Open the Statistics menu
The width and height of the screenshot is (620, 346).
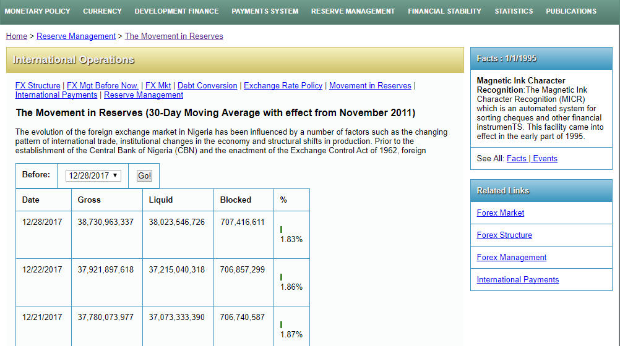pyautogui.click(x=513, y=11)
